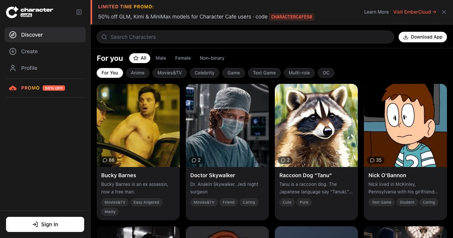Follow the Visit EmberCloud link

click(x=415, y=12)
